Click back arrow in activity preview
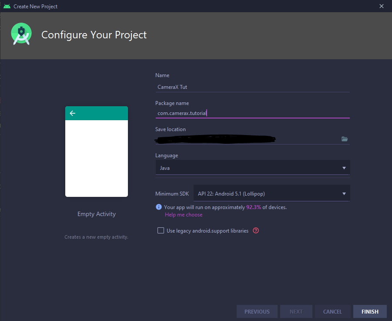The width and height of the screenshot is (392, 321). pos(73,113)
